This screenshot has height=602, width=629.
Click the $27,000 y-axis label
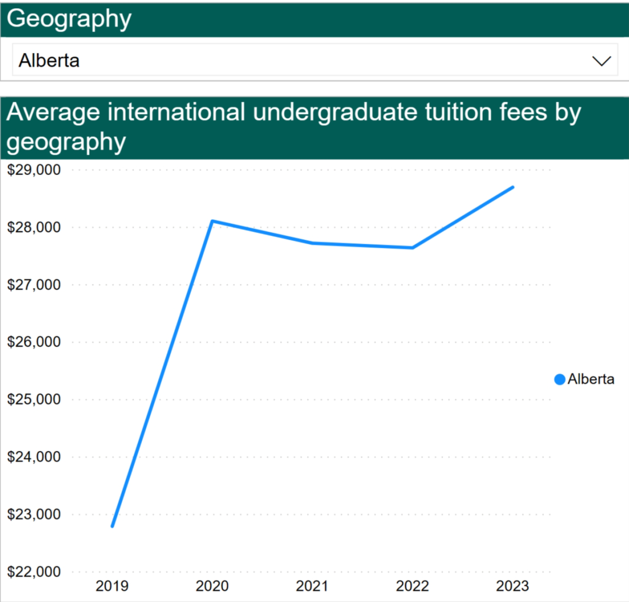34,285
